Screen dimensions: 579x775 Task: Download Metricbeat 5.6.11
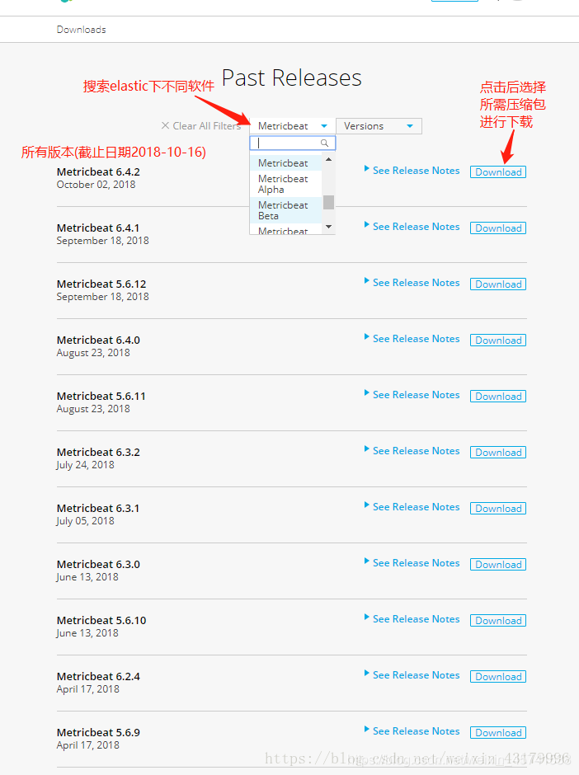click(498, 396)
